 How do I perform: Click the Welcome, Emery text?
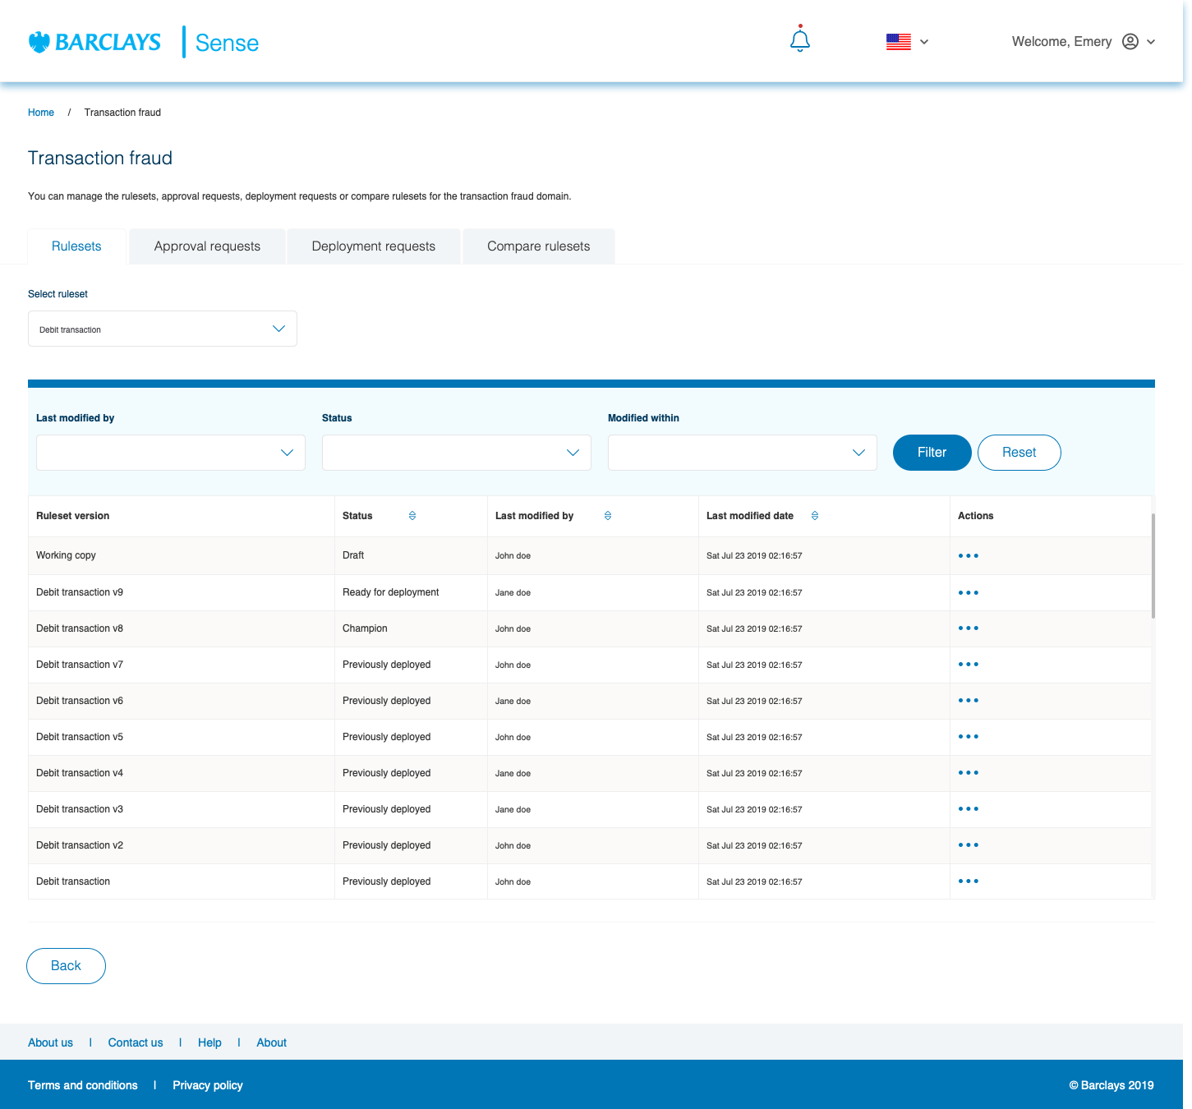pyautogui.click(x=1062, y=42)
